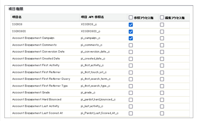Select the field name 23092802
The image size is (197, 121).
[19, 31]
